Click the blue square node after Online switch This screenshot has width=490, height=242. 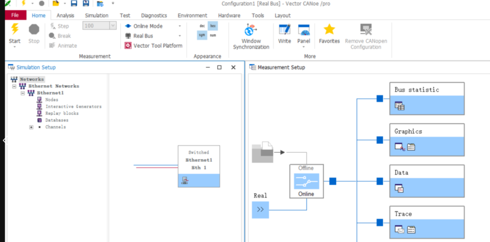[x=333, y=181]
